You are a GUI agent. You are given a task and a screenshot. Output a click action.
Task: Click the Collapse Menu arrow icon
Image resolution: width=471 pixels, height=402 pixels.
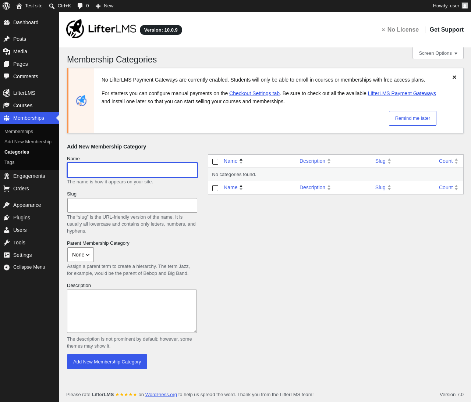coord(7,267)
